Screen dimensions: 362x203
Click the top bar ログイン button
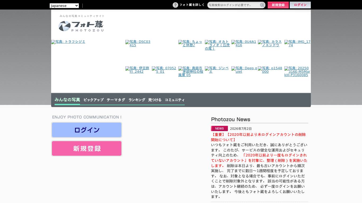click(300, 5)
